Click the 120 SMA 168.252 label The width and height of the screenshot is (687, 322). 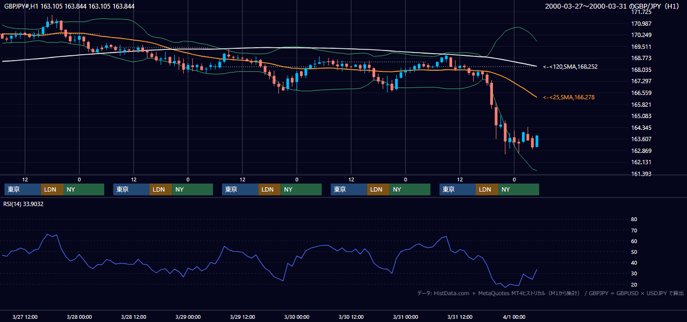[570, 67]
